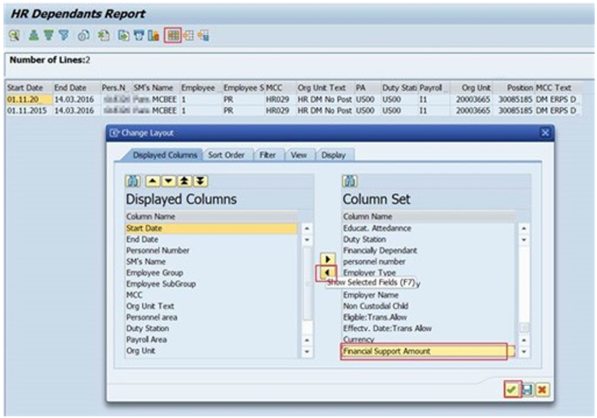The width and height of the screenshot is (597, 418).
Task: Open the Sort Order tab
Action: 226,155
